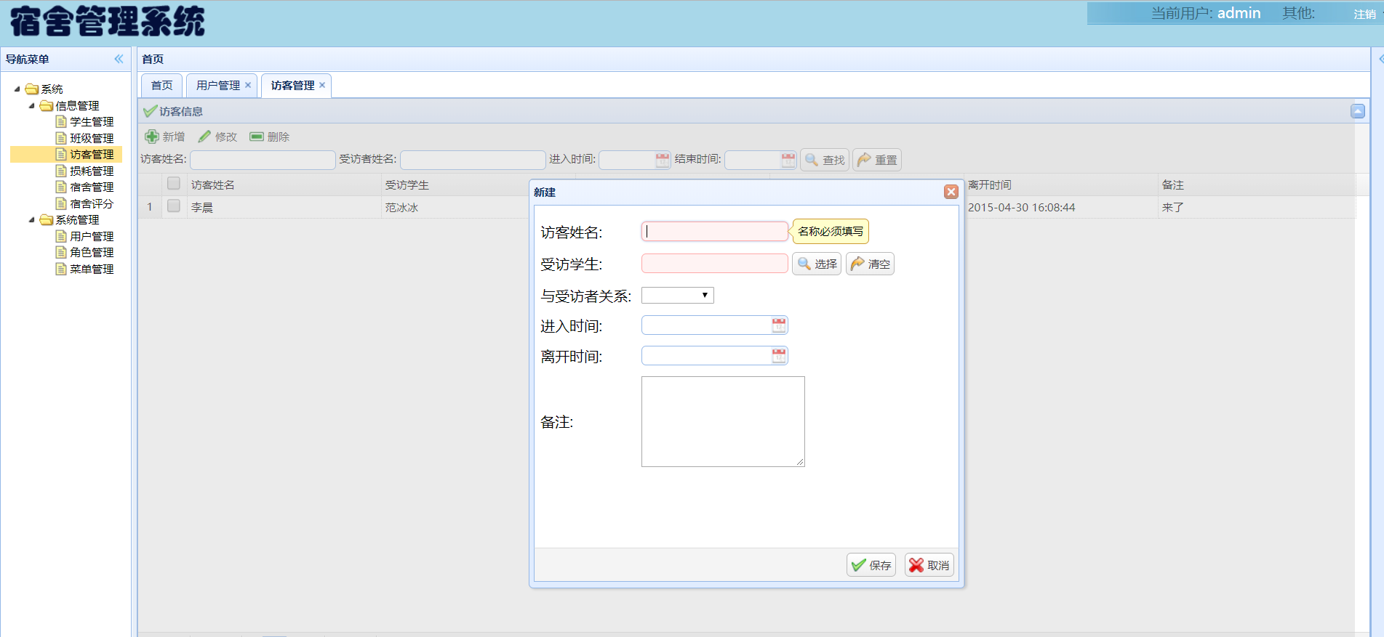Collapse the 信息管理 tree node
The width and height of the screenshot is (1384, 637).
click(32, 105)
